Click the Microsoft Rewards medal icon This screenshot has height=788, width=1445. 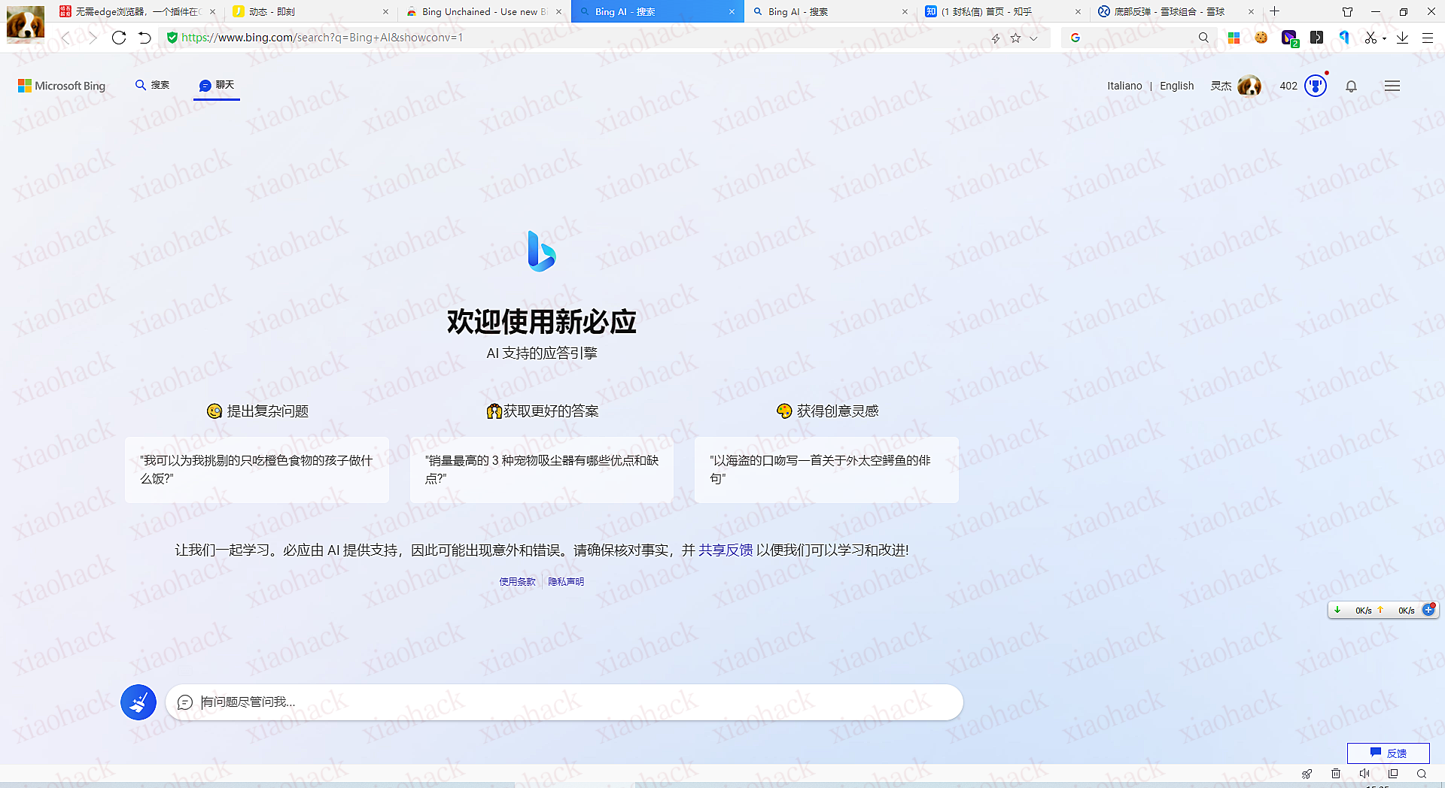pyautogui.click(x=1315, y=86)
